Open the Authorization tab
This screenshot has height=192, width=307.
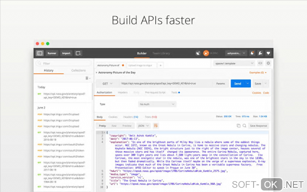coord(104,92)
